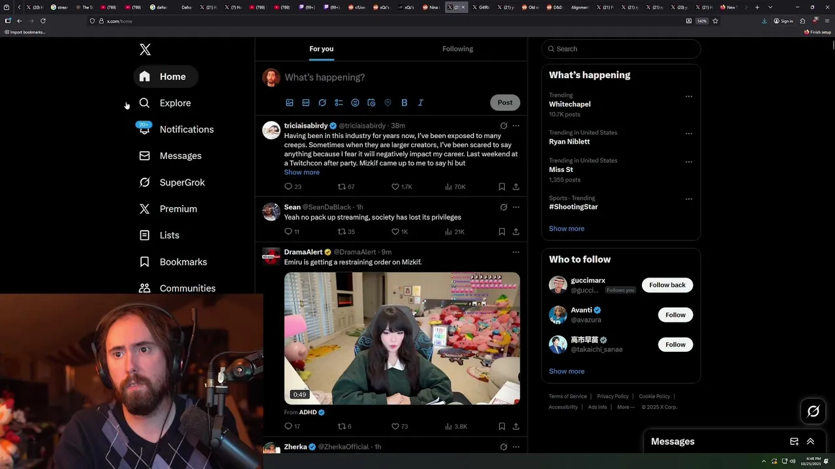Screen dimensions: 835x469
Task: Open more options on DramaAlert post
Action: 516,252
